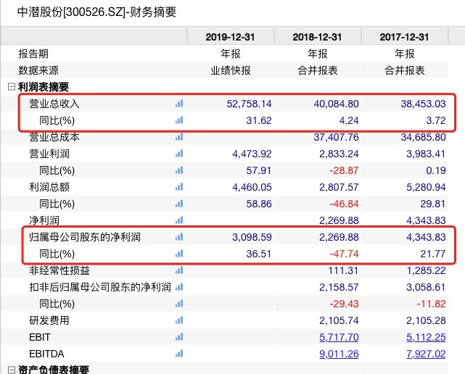465x374 pixels.
Task: Open chart icon for 归属母公司股东的净利润 row
Action: (179, 237)
